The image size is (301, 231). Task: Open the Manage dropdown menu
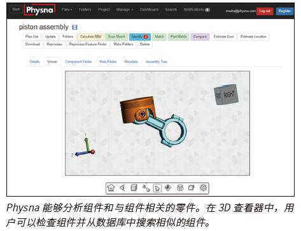click(x=125, y=10)
